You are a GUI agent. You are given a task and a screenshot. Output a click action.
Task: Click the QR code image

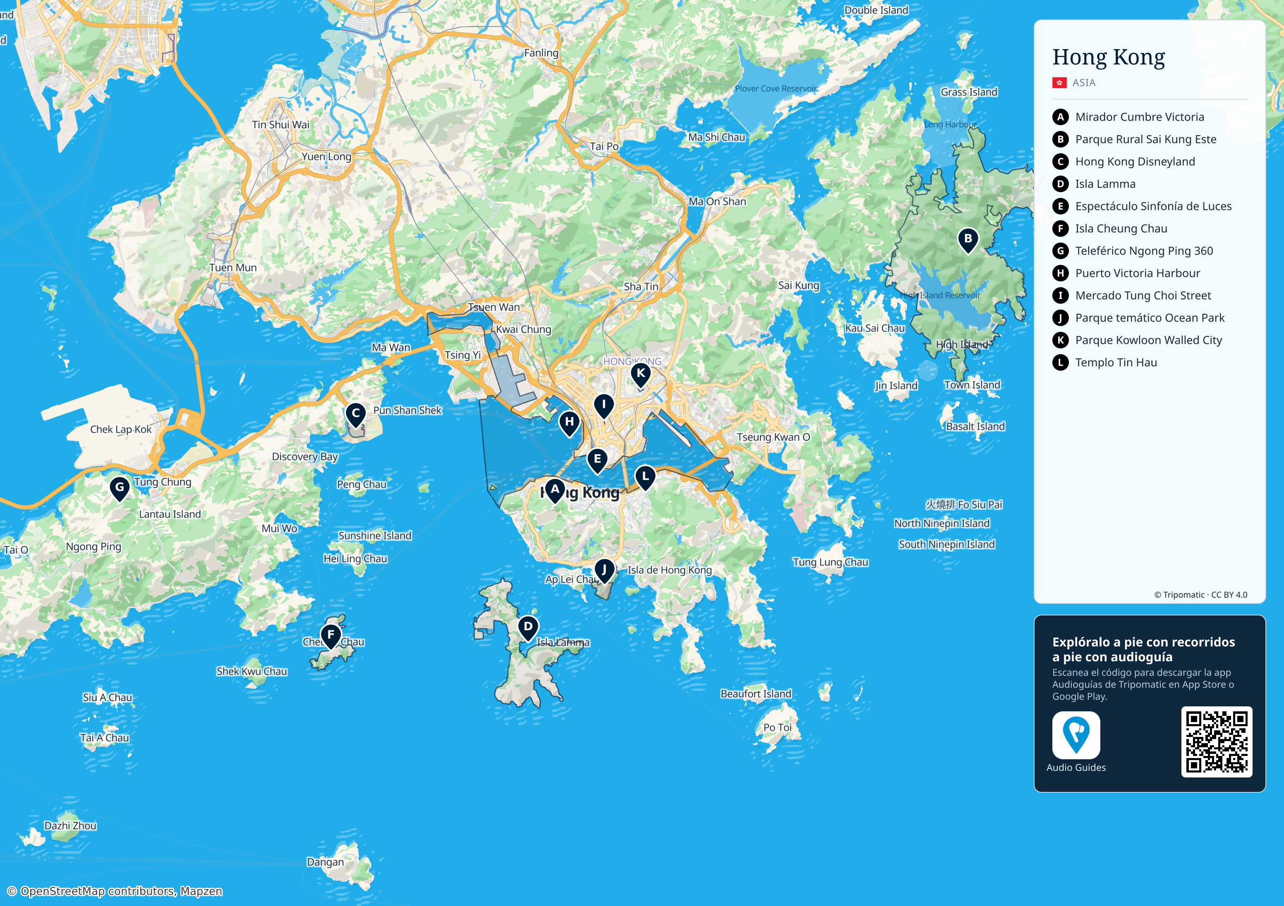click(1216, 741)
